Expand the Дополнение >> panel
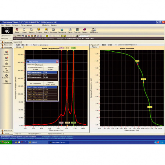Image resolution: width=165 pixels, height=165 pixels. point(6,36)
